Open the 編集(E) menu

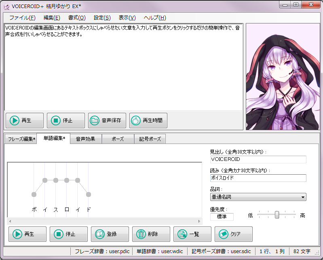(x=52, y=18)
